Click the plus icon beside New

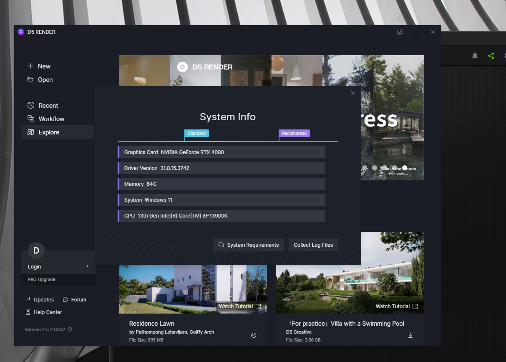pos(30,66)
